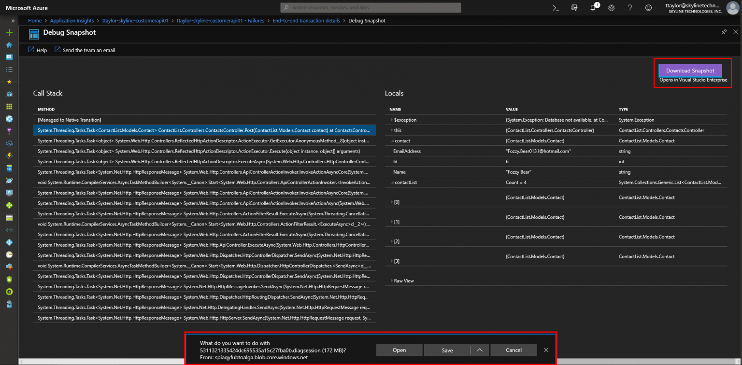The image size is (742, 365).
Task: Pin the Debug Snapshot blade
Action: pyautogui.click(x=724, y=32)
